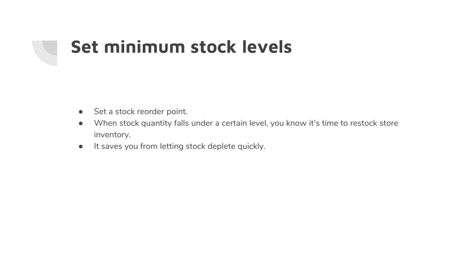The height and width of the screenshot is (261, 464).
Task: Click the word 'Set' beginning the heading
Action: 85,47
